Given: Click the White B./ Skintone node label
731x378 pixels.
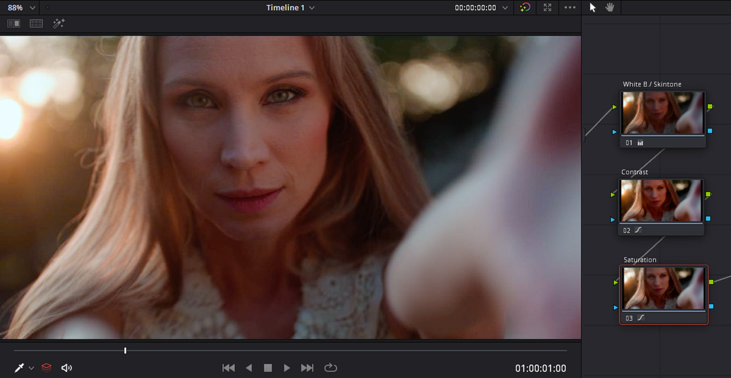Looking at the screenshot, I should [652, 84].
